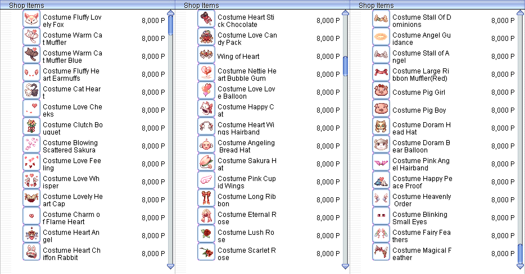525x274 pixels.
Task: Pick the Costume Scarlet Rose icon
Action: tap(206, 252)
